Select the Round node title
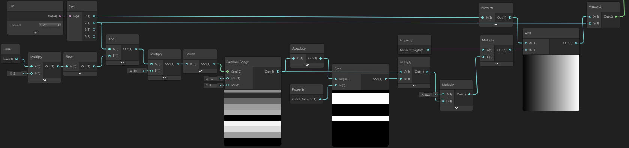The height and width of the screenshot is (148, 629). click(x=190, y=54)
